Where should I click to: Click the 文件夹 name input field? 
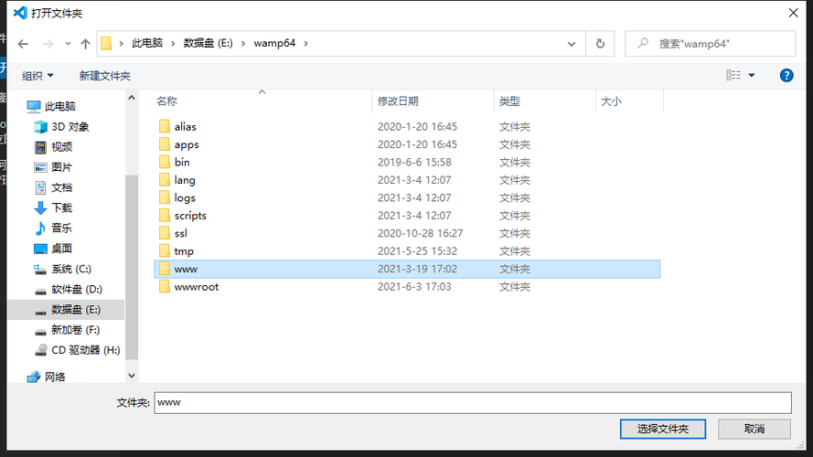coord(473,402)
